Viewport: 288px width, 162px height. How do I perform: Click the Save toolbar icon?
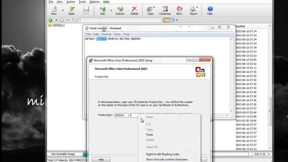pos(86,10)
